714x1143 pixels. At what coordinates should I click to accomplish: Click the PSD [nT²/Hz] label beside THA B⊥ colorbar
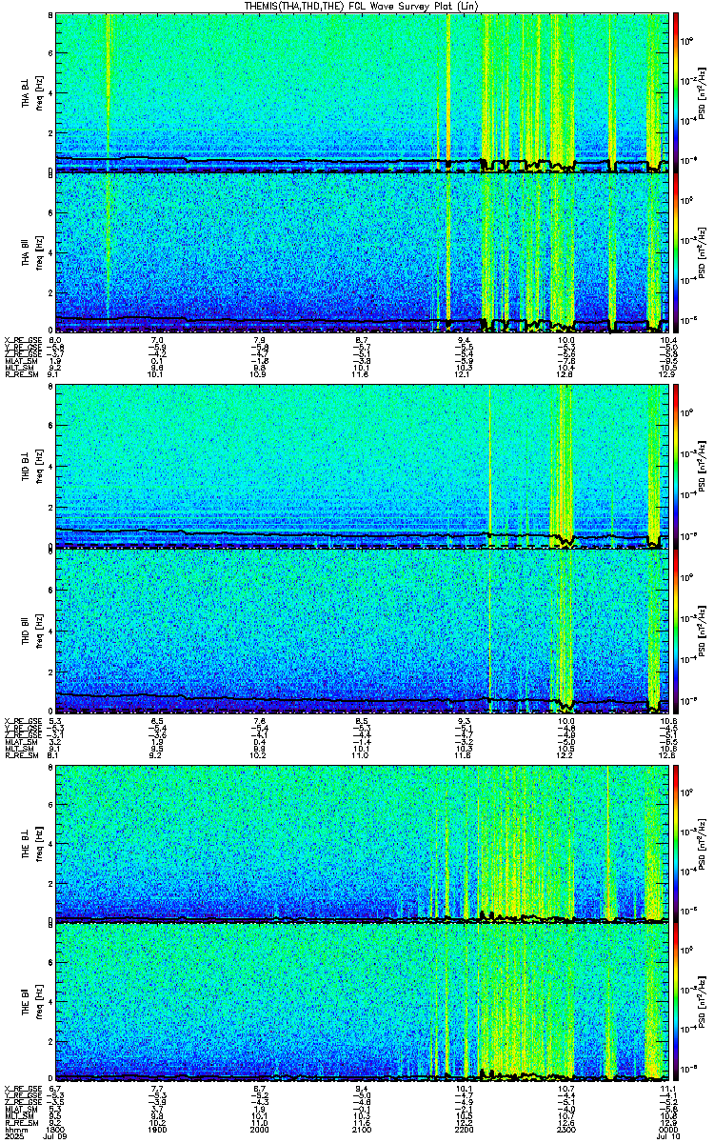point(703,92)
